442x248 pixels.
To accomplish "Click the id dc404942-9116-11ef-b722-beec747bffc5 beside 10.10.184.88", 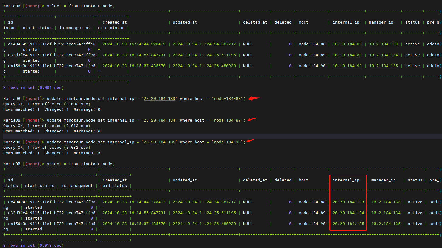I will pyautogui.click(x=52, y=44).
